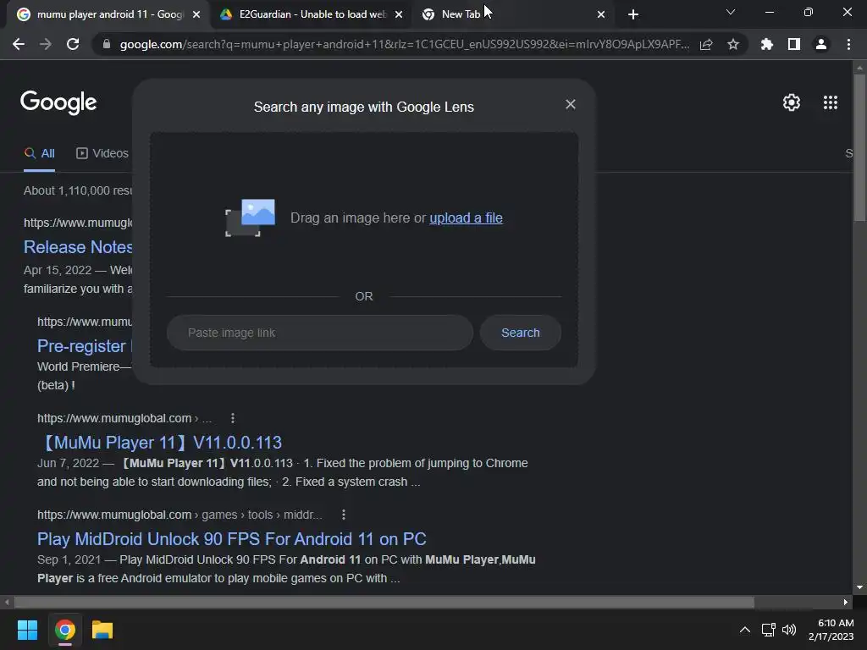The image size is (867, 650).
Task: Click the vertical page scrollbar
Action: 859,147
